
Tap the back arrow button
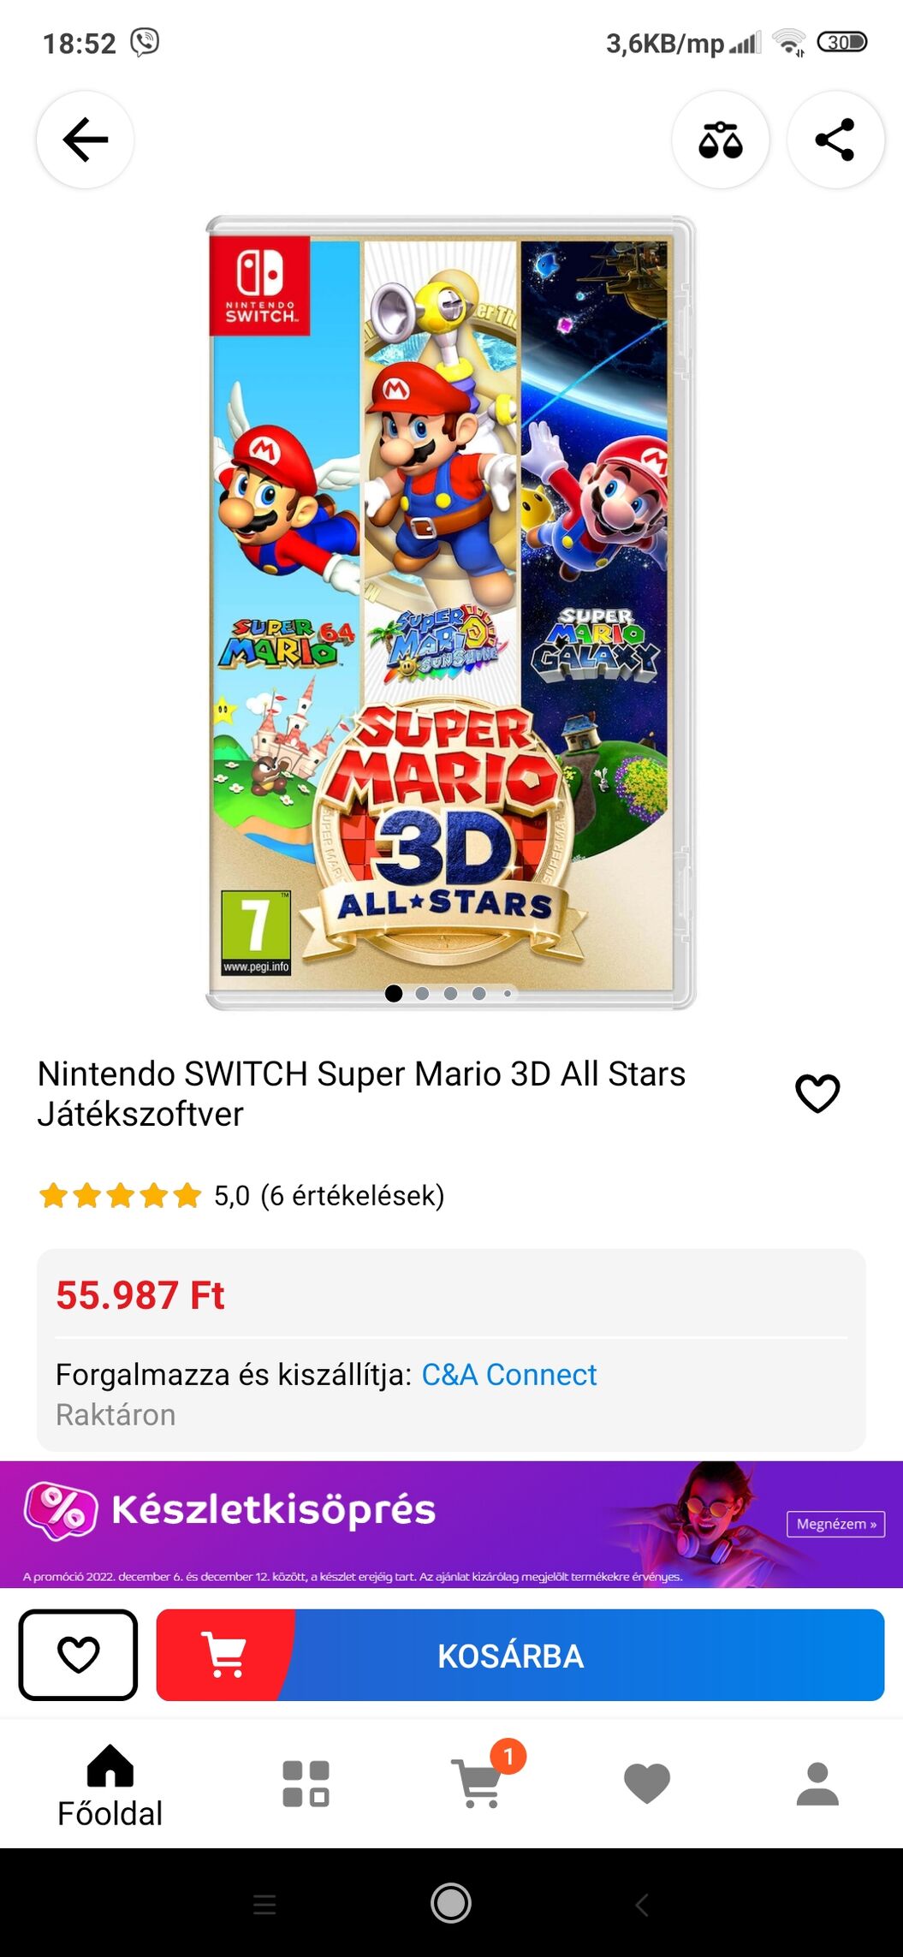[x=85, y=140]
